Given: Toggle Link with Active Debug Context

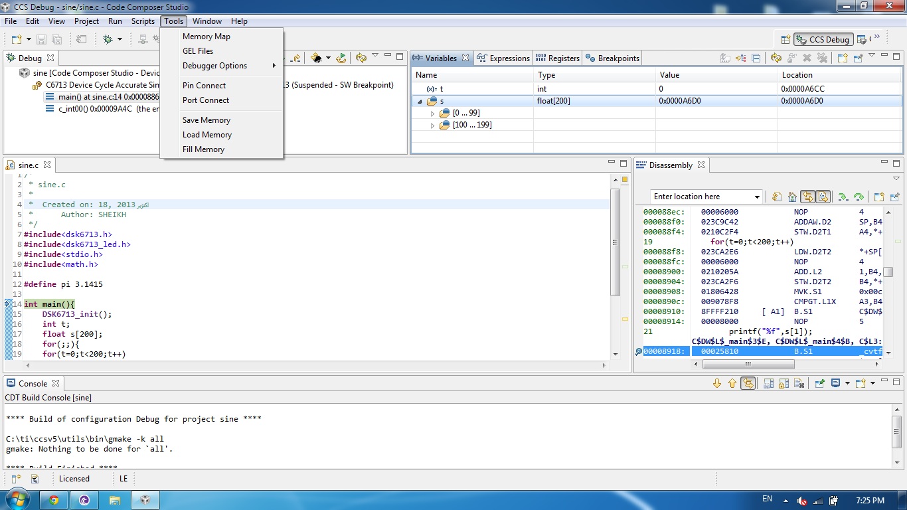Looking at the screenshot, I should (x=807, y=197).
